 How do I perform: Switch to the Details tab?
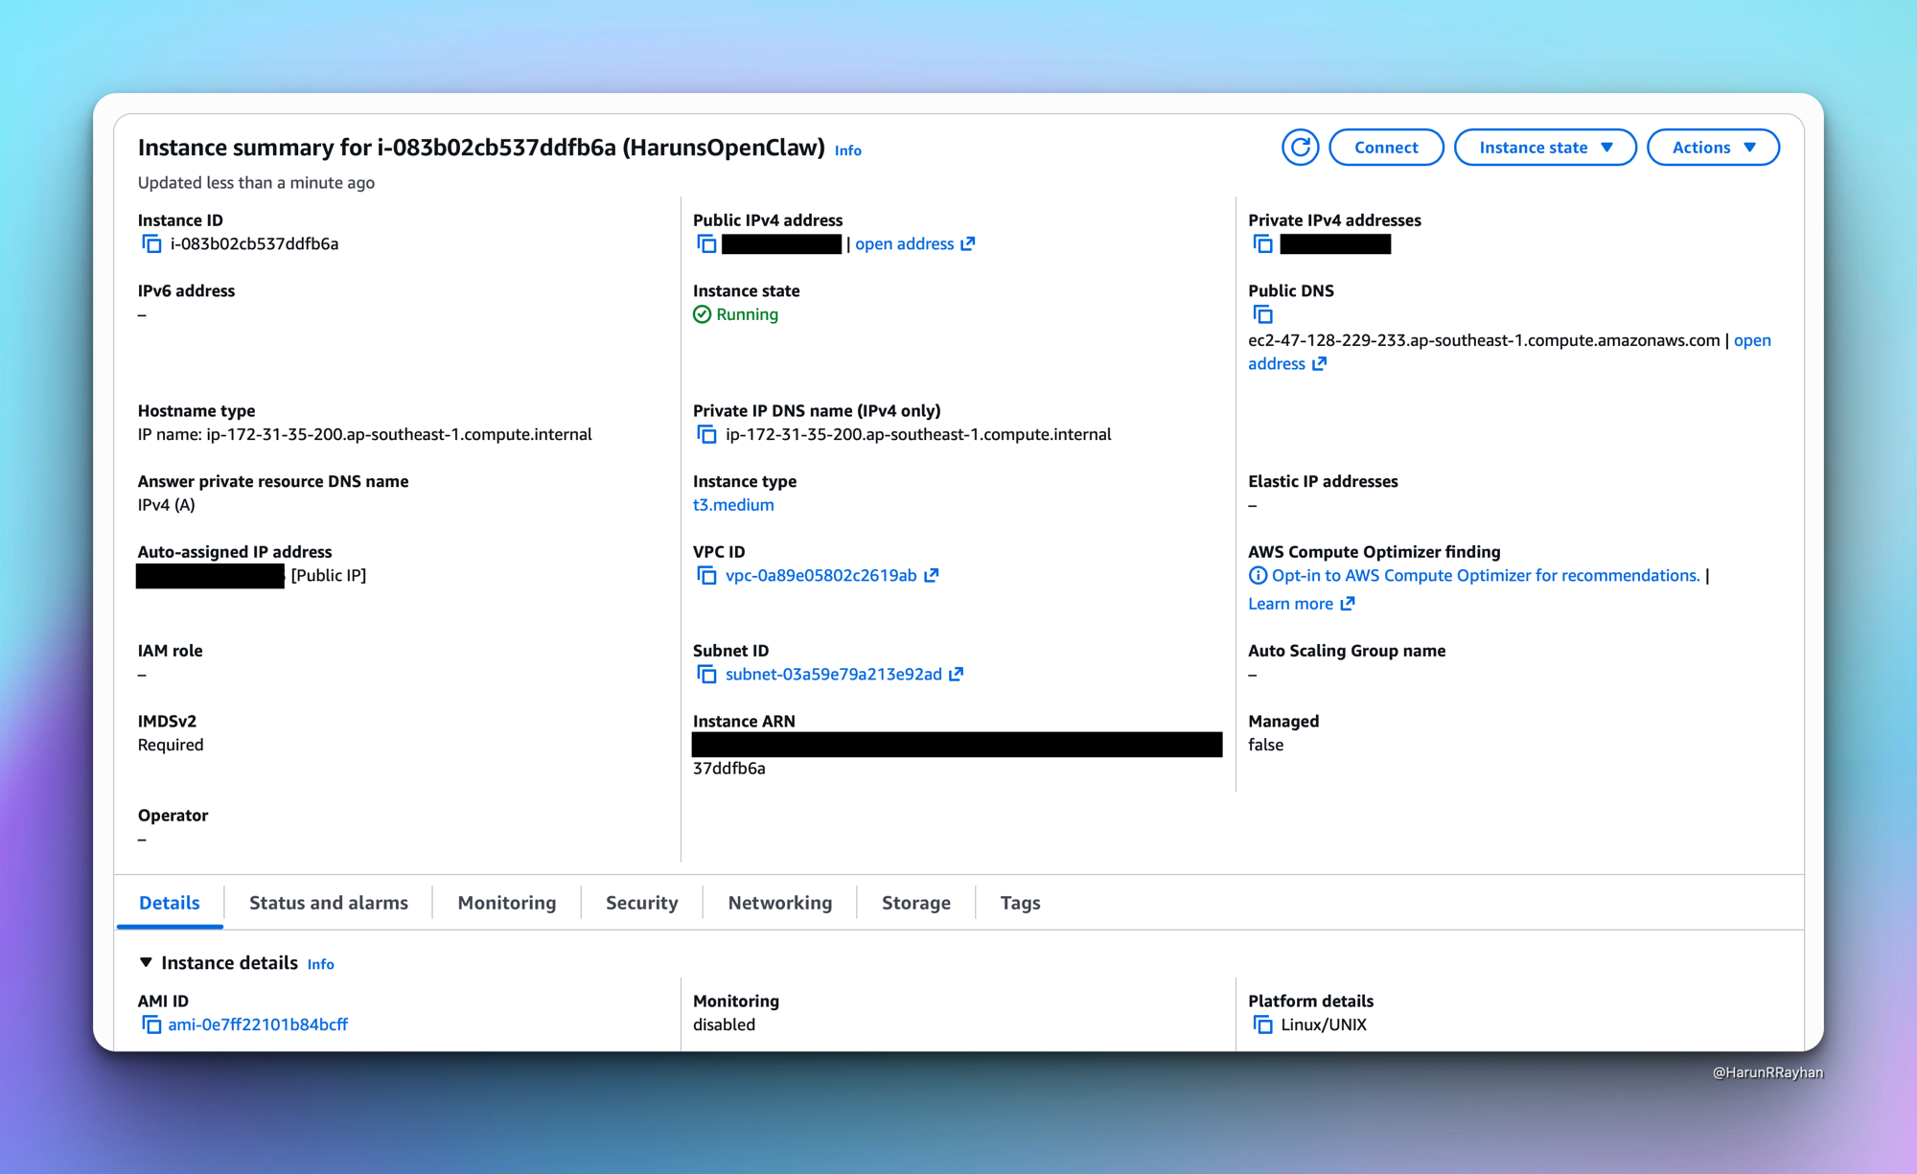tap(170, 903)
